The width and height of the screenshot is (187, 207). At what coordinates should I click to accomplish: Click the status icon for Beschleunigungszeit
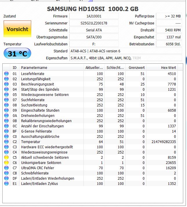[x=6, y=84]
